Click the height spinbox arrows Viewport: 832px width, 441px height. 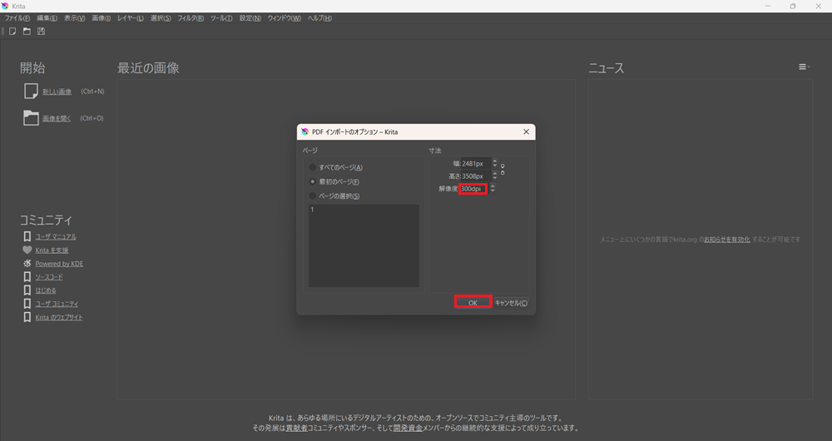(495, 175)
